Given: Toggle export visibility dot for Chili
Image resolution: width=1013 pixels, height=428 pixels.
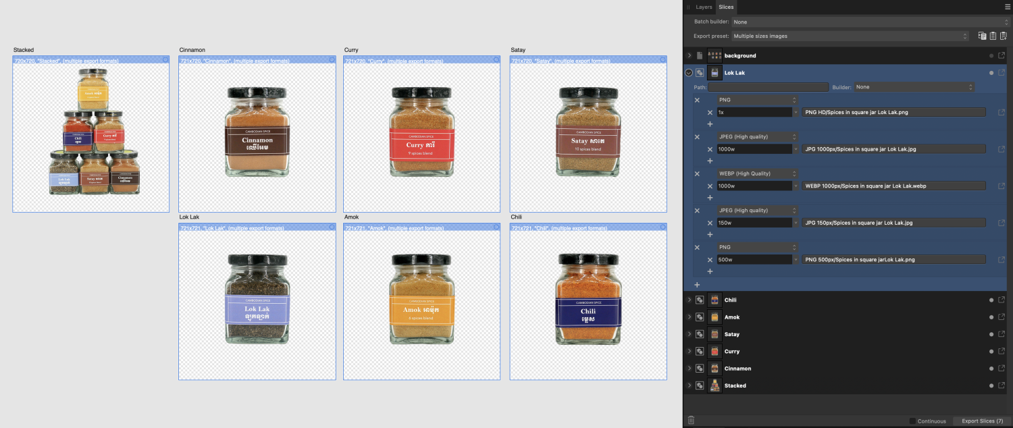Looking at the screenshot, I should pyautogui.click(x=991, y=300).
